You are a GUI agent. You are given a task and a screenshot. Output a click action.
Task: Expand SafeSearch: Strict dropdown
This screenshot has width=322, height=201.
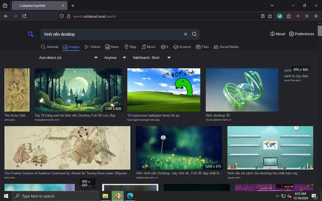152,58
